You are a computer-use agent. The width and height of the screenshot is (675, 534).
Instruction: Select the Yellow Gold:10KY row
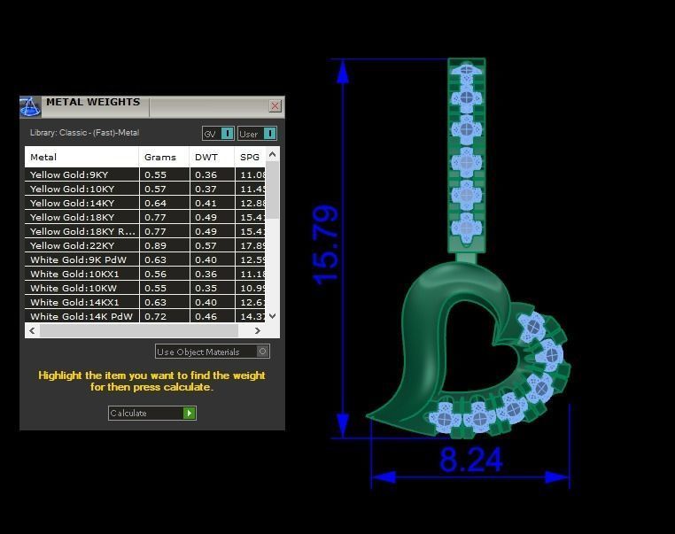point(145,189)
